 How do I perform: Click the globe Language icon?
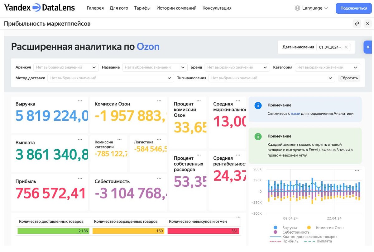click(x=297, y=8)
